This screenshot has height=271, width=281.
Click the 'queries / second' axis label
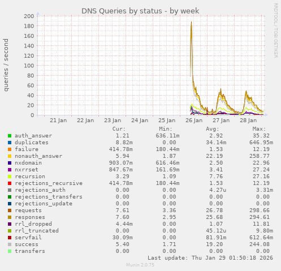(x=6, y=65)
